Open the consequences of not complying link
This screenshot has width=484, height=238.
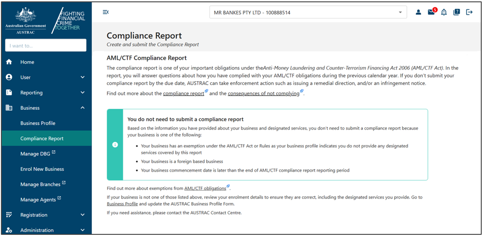[264, 93]
